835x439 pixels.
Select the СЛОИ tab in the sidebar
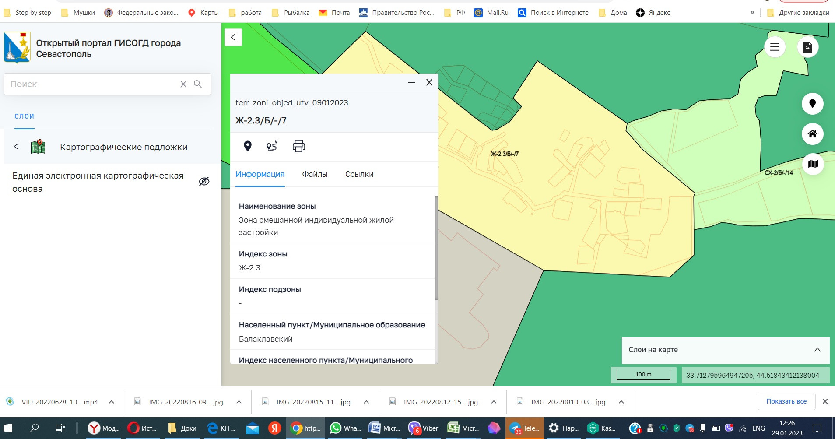tap(25, 116)
